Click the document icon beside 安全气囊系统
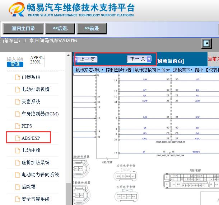This screenshot has width=219, height=205. click(18, 199)
